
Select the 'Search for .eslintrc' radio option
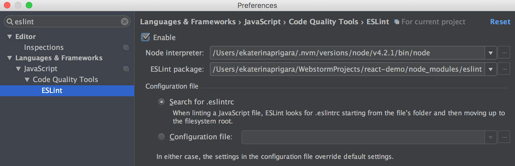pos(161,102)
